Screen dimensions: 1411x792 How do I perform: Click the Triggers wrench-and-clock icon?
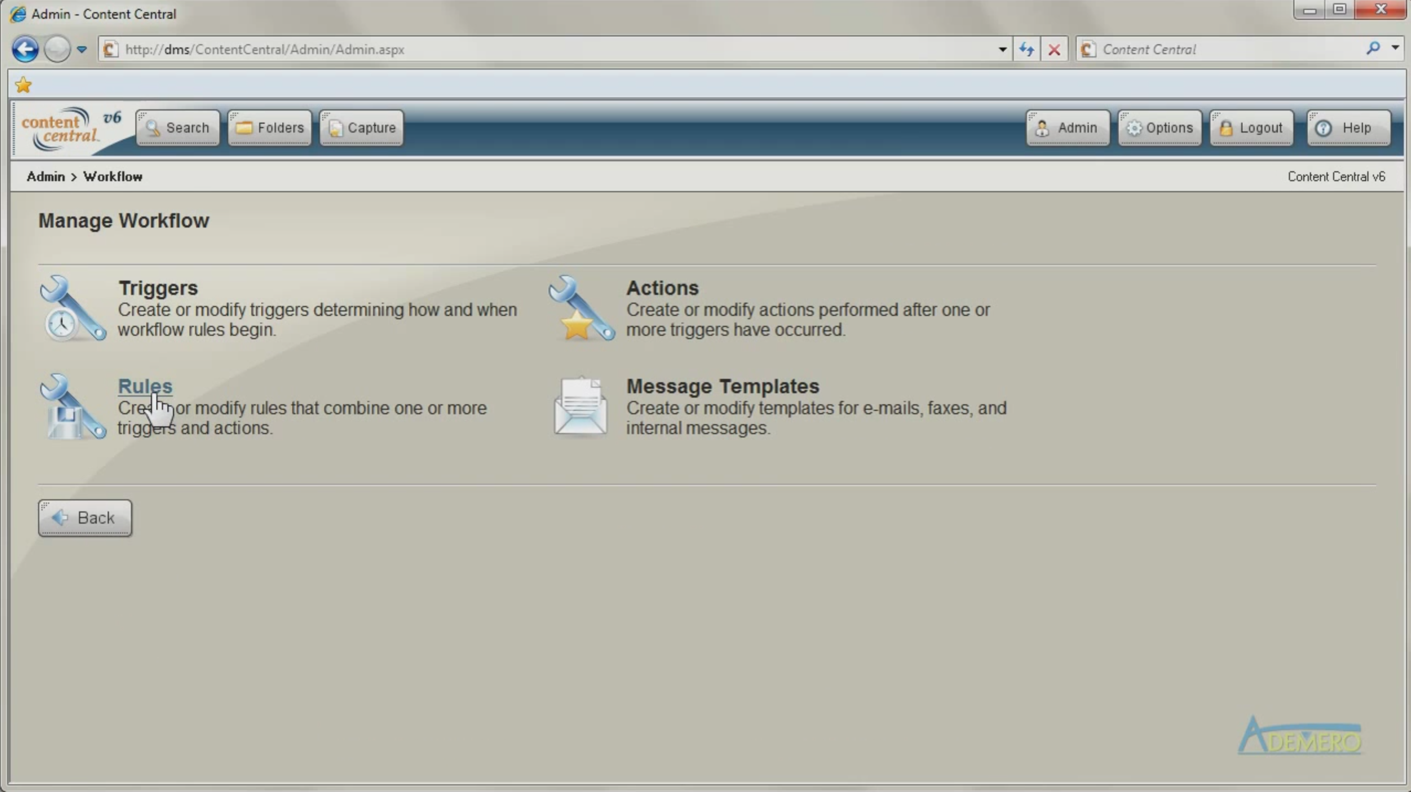(x=72, y=308)
